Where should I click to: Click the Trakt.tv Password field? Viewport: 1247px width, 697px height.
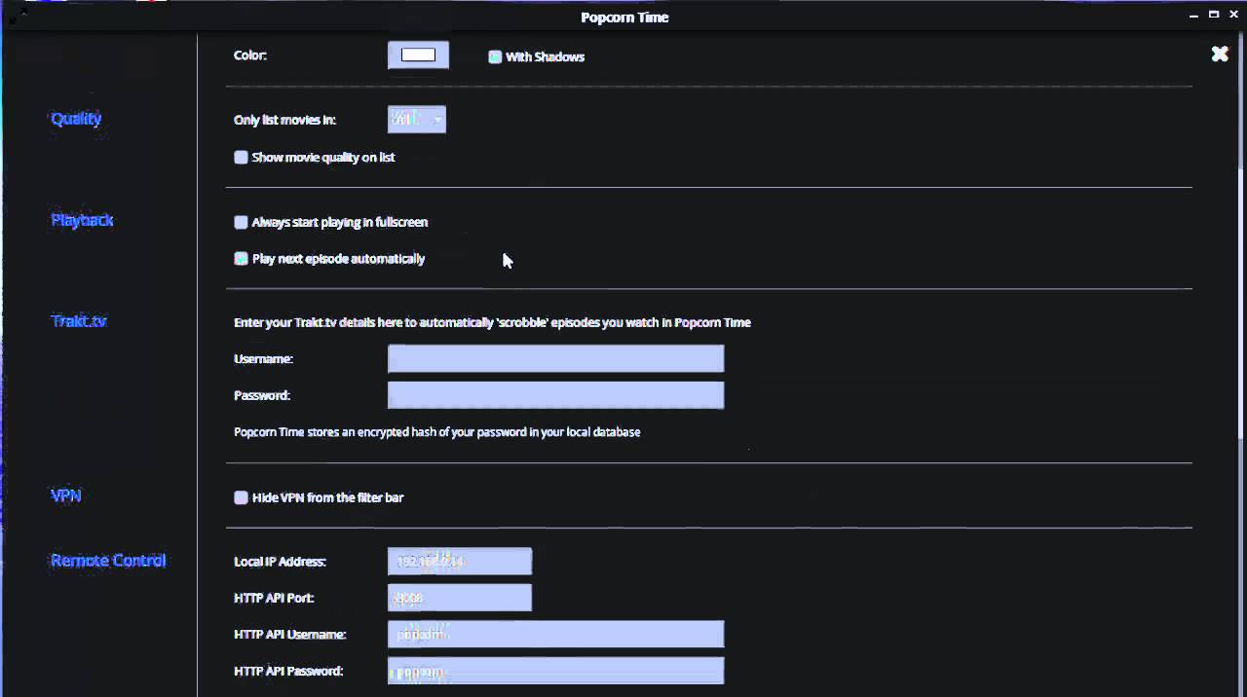pos(555,395)
